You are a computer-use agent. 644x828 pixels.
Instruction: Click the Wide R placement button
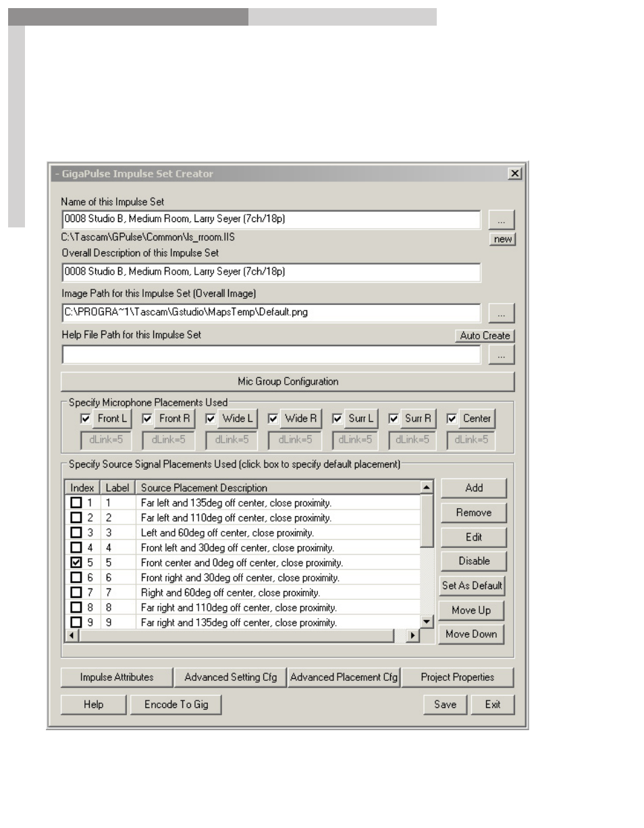[x=301, y=419]
